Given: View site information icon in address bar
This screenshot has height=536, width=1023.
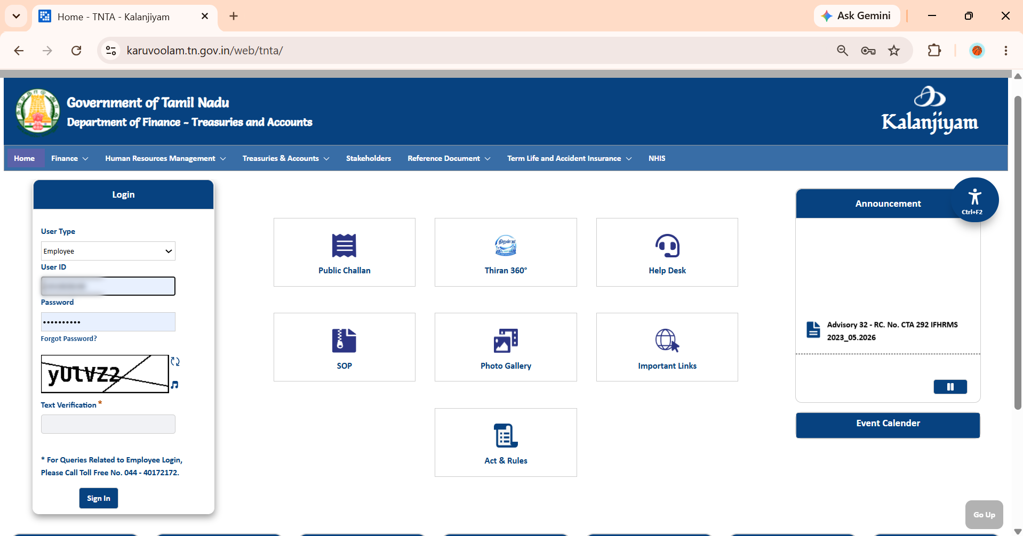Looking at the screenshot, I should [x=111, y=51].
